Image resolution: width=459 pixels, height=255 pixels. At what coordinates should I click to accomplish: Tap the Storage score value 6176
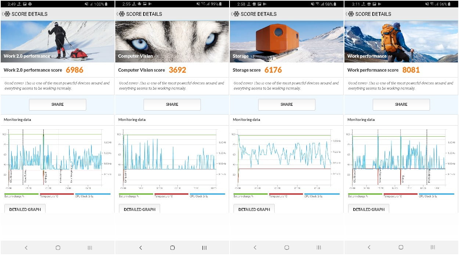pos(273,70)
